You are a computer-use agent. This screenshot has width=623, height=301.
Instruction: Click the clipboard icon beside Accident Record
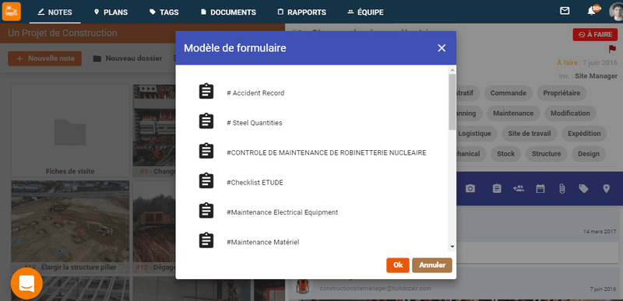pyautogui.click(x=206, y=91)
